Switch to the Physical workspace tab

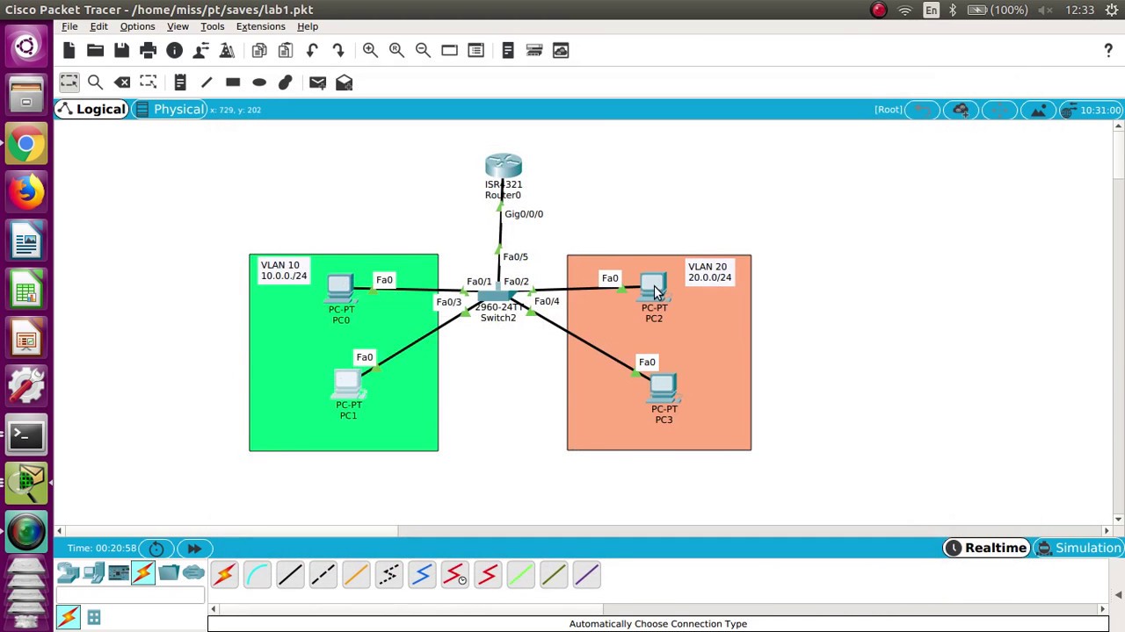(171, 109)
